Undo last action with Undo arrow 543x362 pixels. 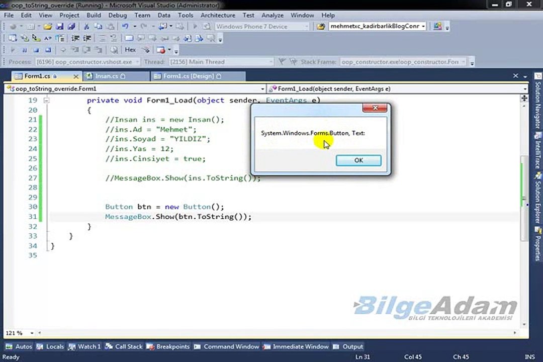(125, 26)
